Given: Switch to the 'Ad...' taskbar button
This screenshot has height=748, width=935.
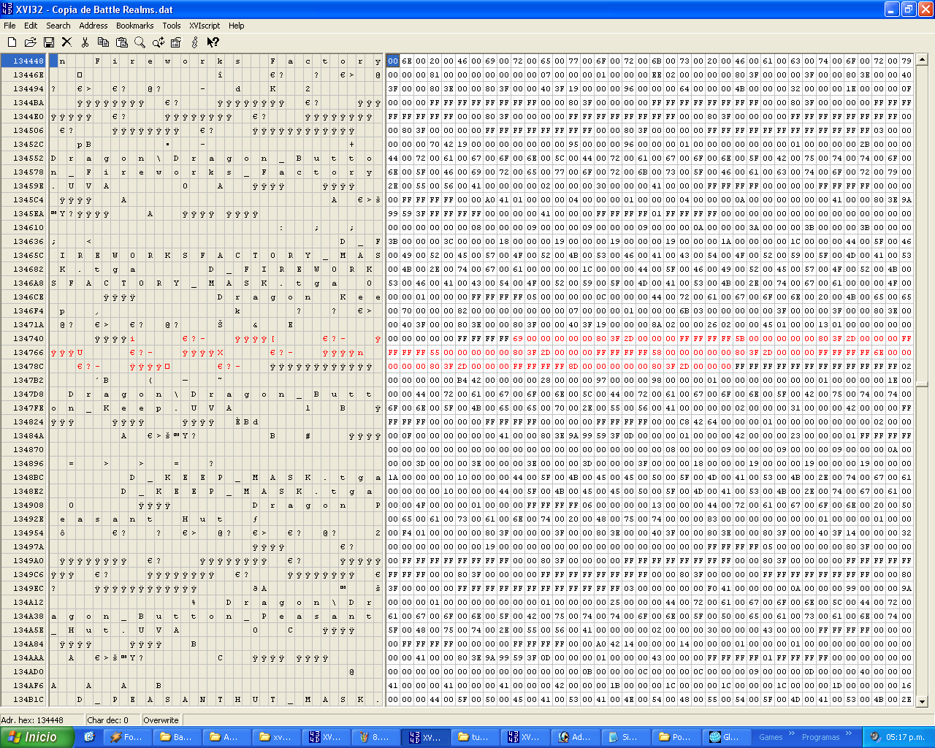Looking at the screenshot, I should tap(574, 737).
